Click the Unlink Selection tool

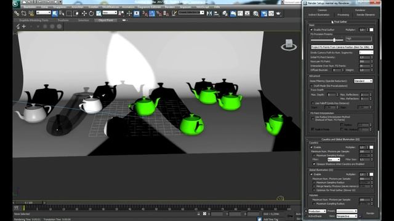[24, 14]
